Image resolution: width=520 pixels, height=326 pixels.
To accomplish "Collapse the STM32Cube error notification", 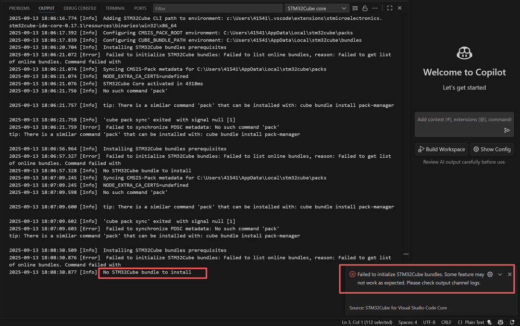I will [500, 274].
